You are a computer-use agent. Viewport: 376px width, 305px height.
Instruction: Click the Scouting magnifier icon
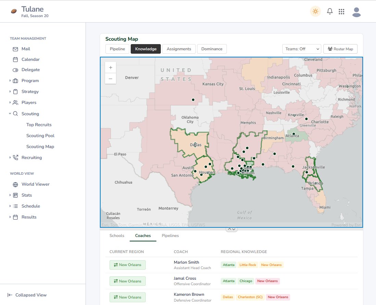[15, 114]
